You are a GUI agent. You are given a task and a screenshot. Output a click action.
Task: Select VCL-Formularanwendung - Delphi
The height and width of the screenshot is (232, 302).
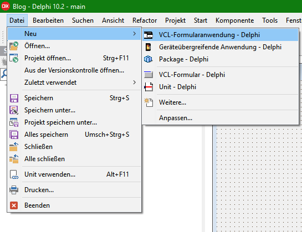pos(221,35)
